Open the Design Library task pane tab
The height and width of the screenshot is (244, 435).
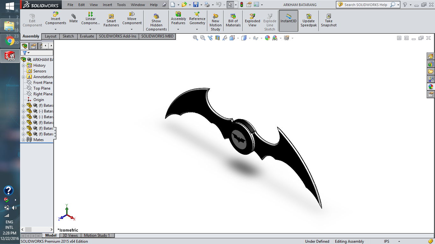[431, 64]
